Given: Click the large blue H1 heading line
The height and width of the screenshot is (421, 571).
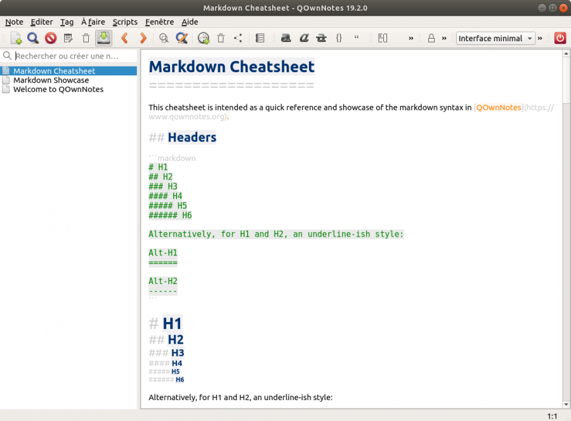Looking at the screenshot, I should 172,323.
